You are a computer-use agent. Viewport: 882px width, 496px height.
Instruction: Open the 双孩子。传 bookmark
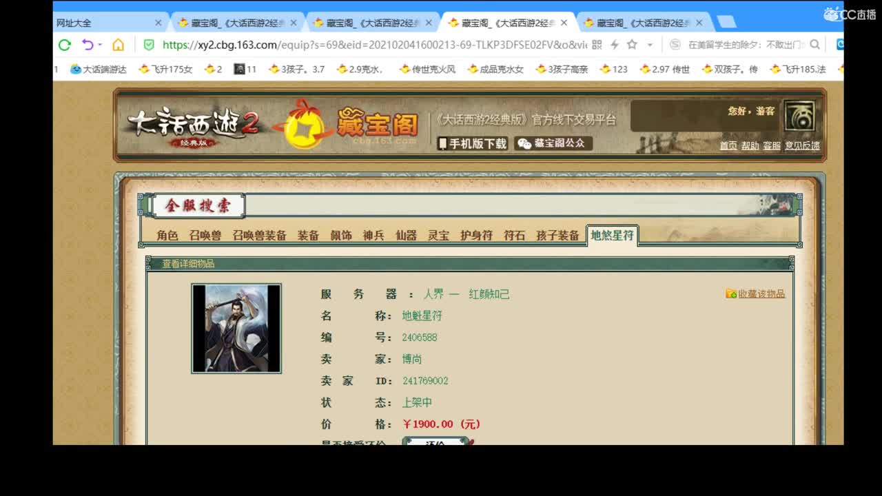pyautogui.click(x=730, y=69)
